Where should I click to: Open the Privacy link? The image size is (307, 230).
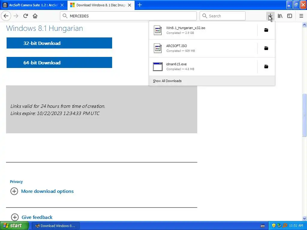coord(16,182)
